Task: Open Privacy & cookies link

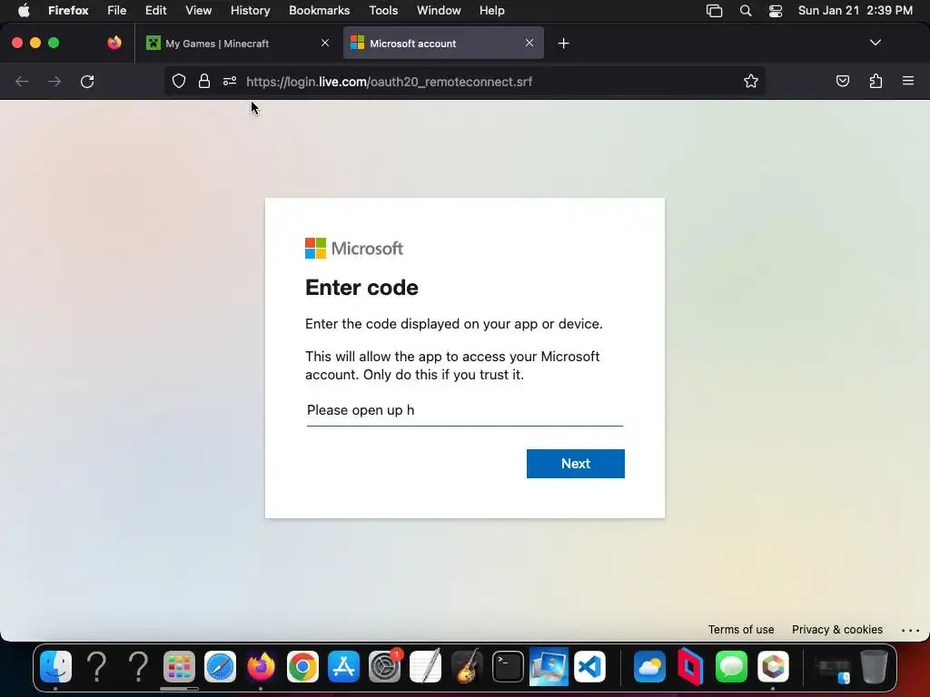Action: click(x=836, y=630)
